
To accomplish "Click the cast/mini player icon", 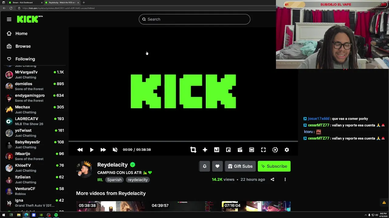I will point(240,150).
